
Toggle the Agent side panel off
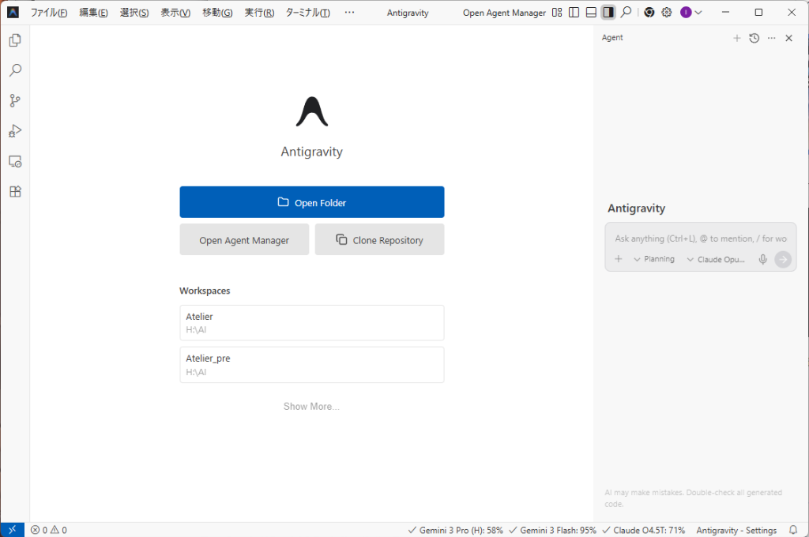(x=608, y=13)
